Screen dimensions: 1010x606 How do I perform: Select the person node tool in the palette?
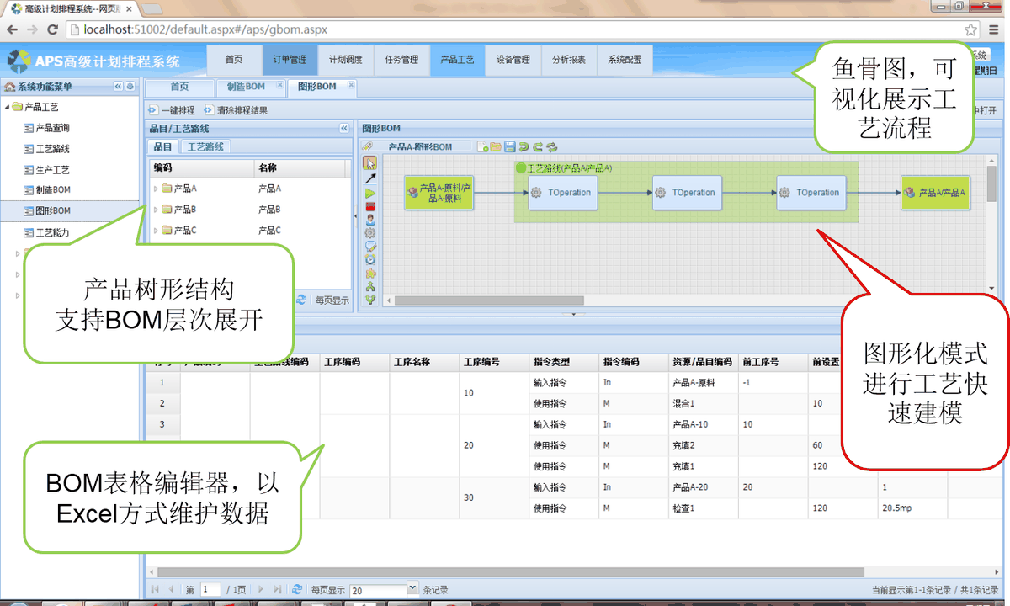click(x=369, y=220)
